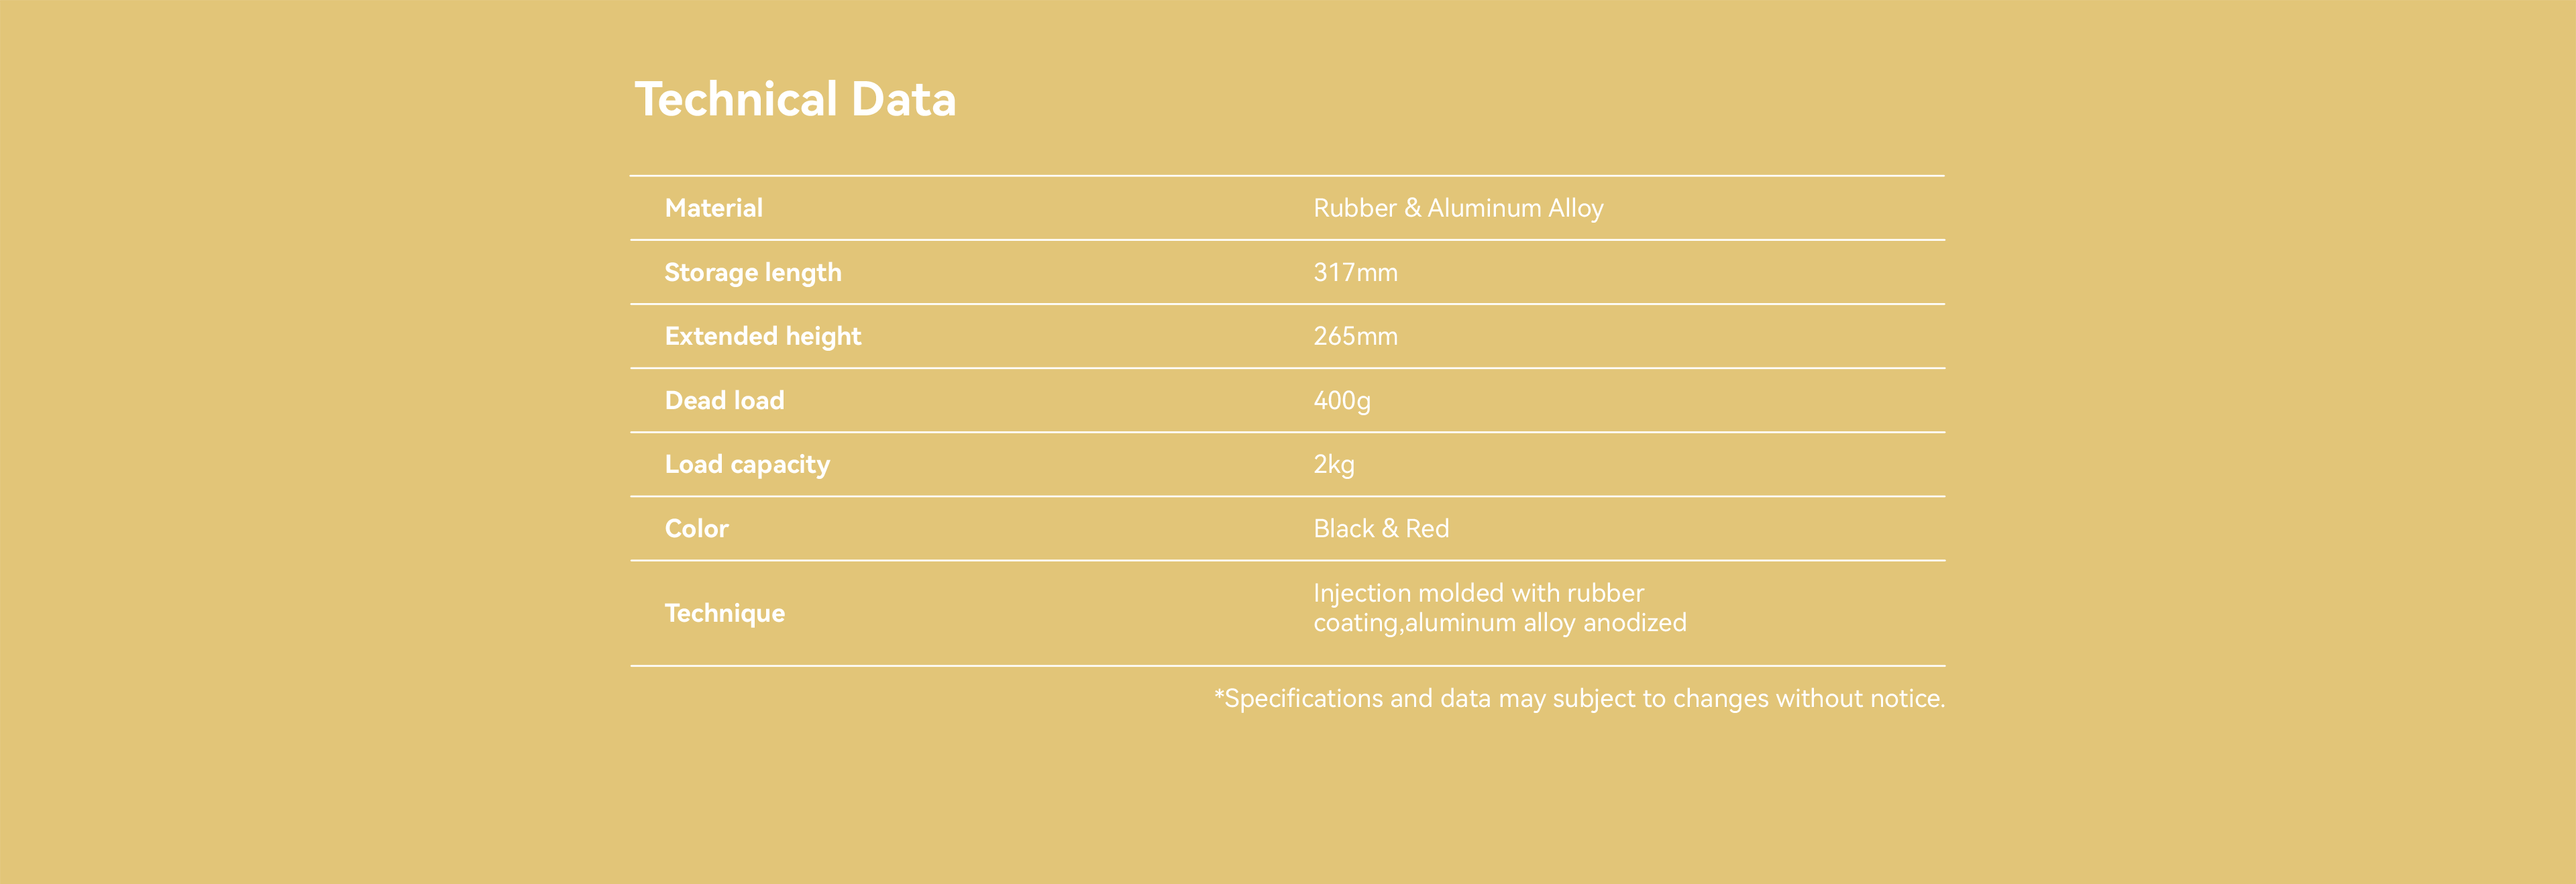Click the 2kg load capacity value
2576x884 pixels.
[1333, 464]
